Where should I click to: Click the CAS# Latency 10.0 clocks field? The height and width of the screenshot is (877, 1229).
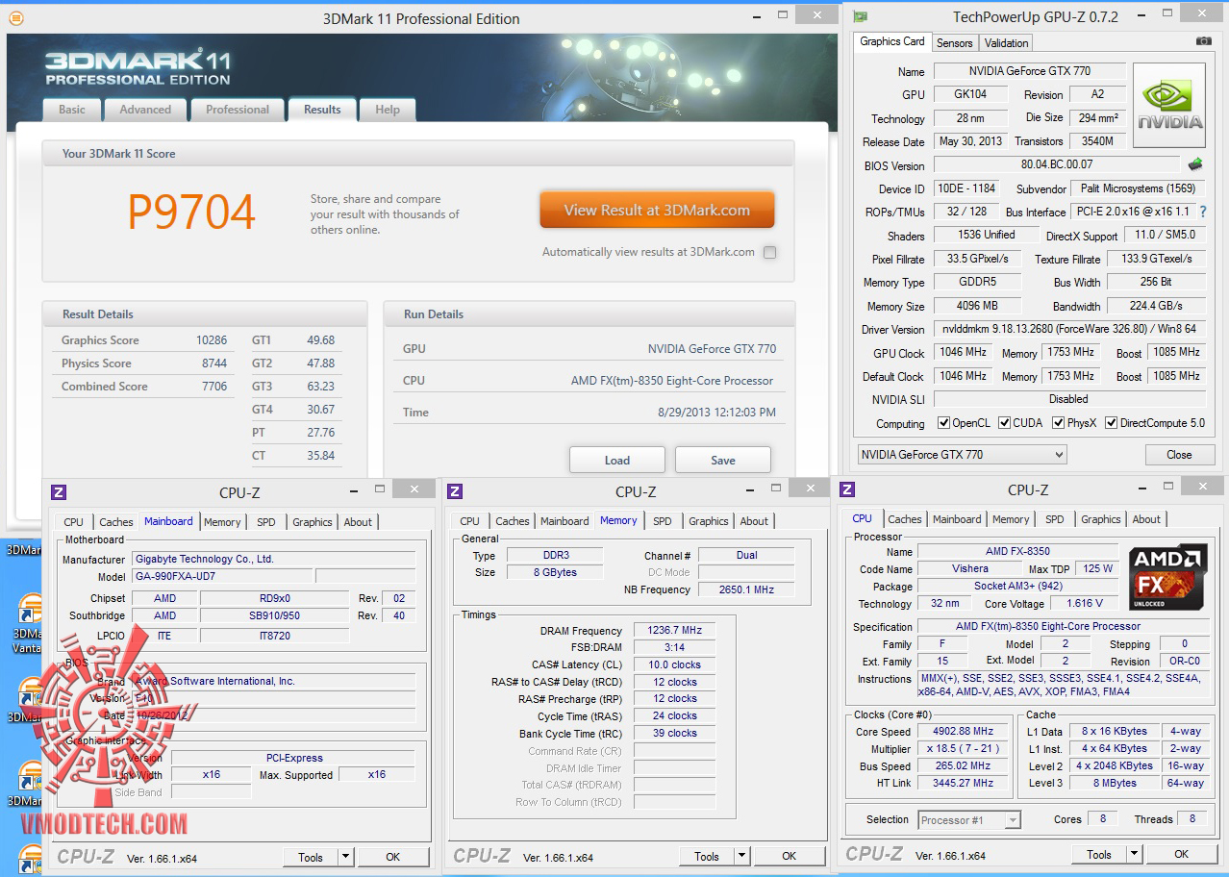[x=674, y=664]
